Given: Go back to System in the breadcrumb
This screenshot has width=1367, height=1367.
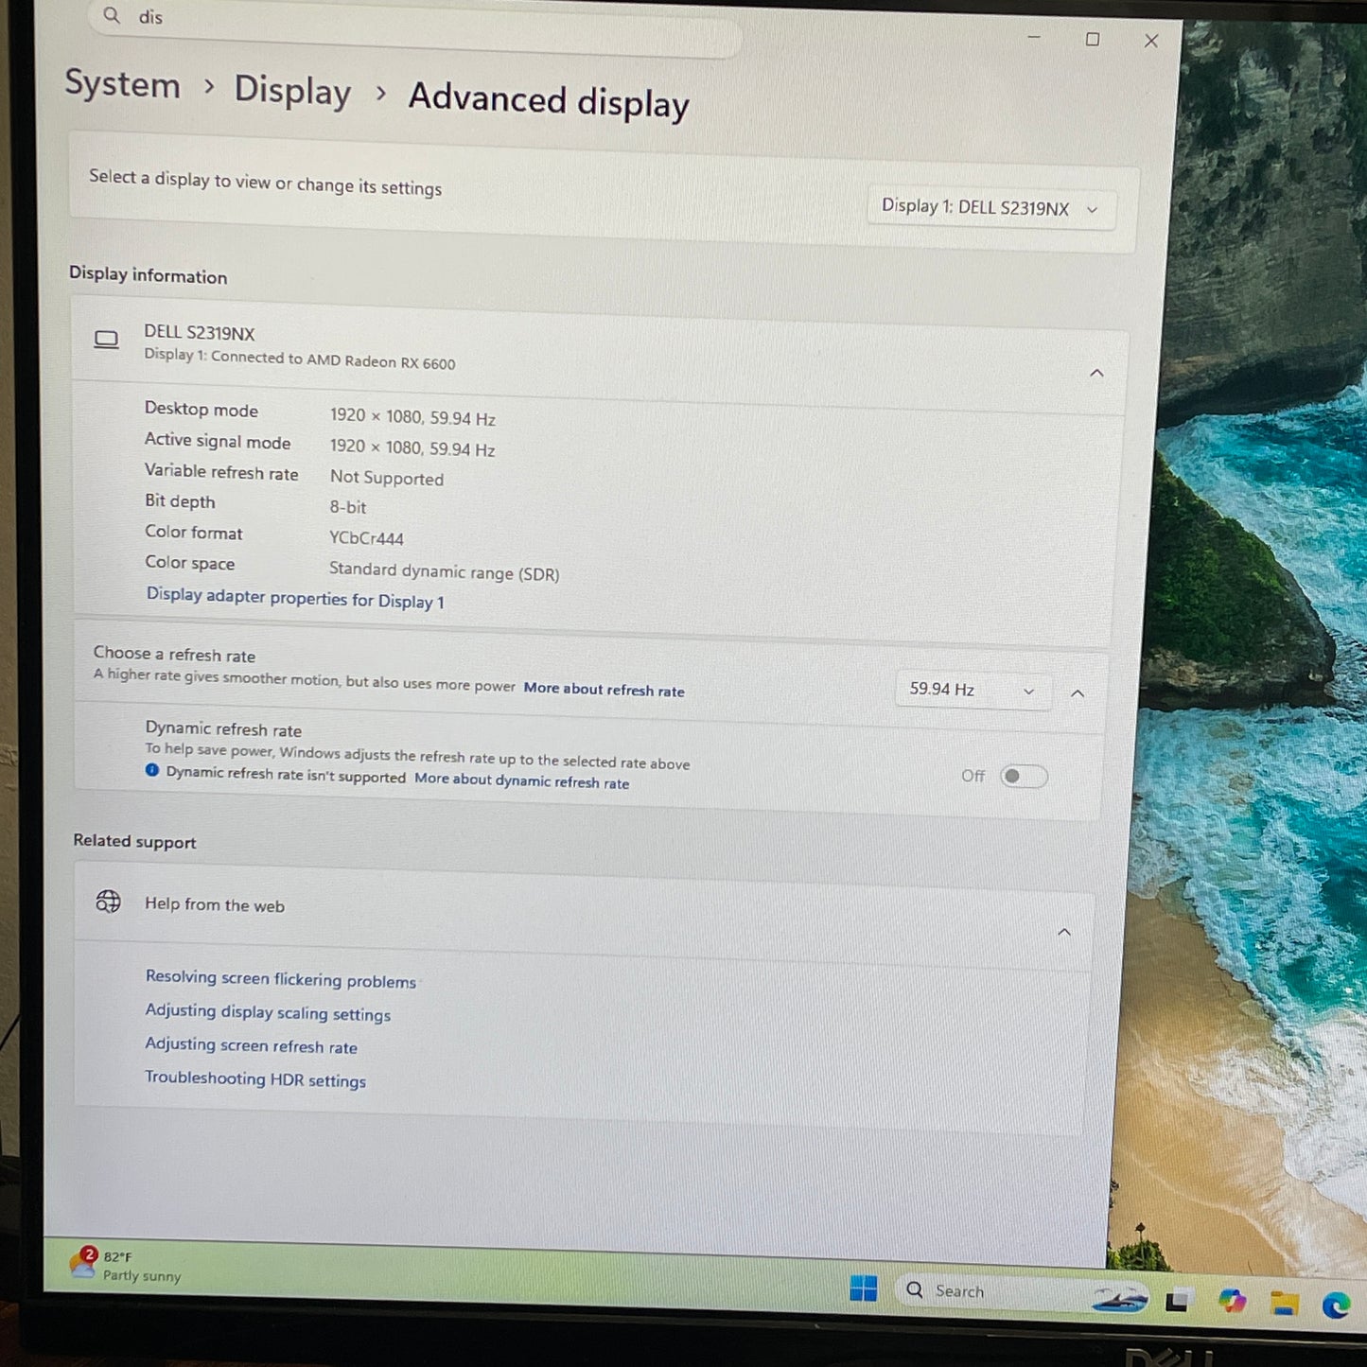Looking at the screenshot, I should tap(122, 84).
